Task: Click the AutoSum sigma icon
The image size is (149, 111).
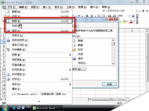Action: (x=92, y=16)
